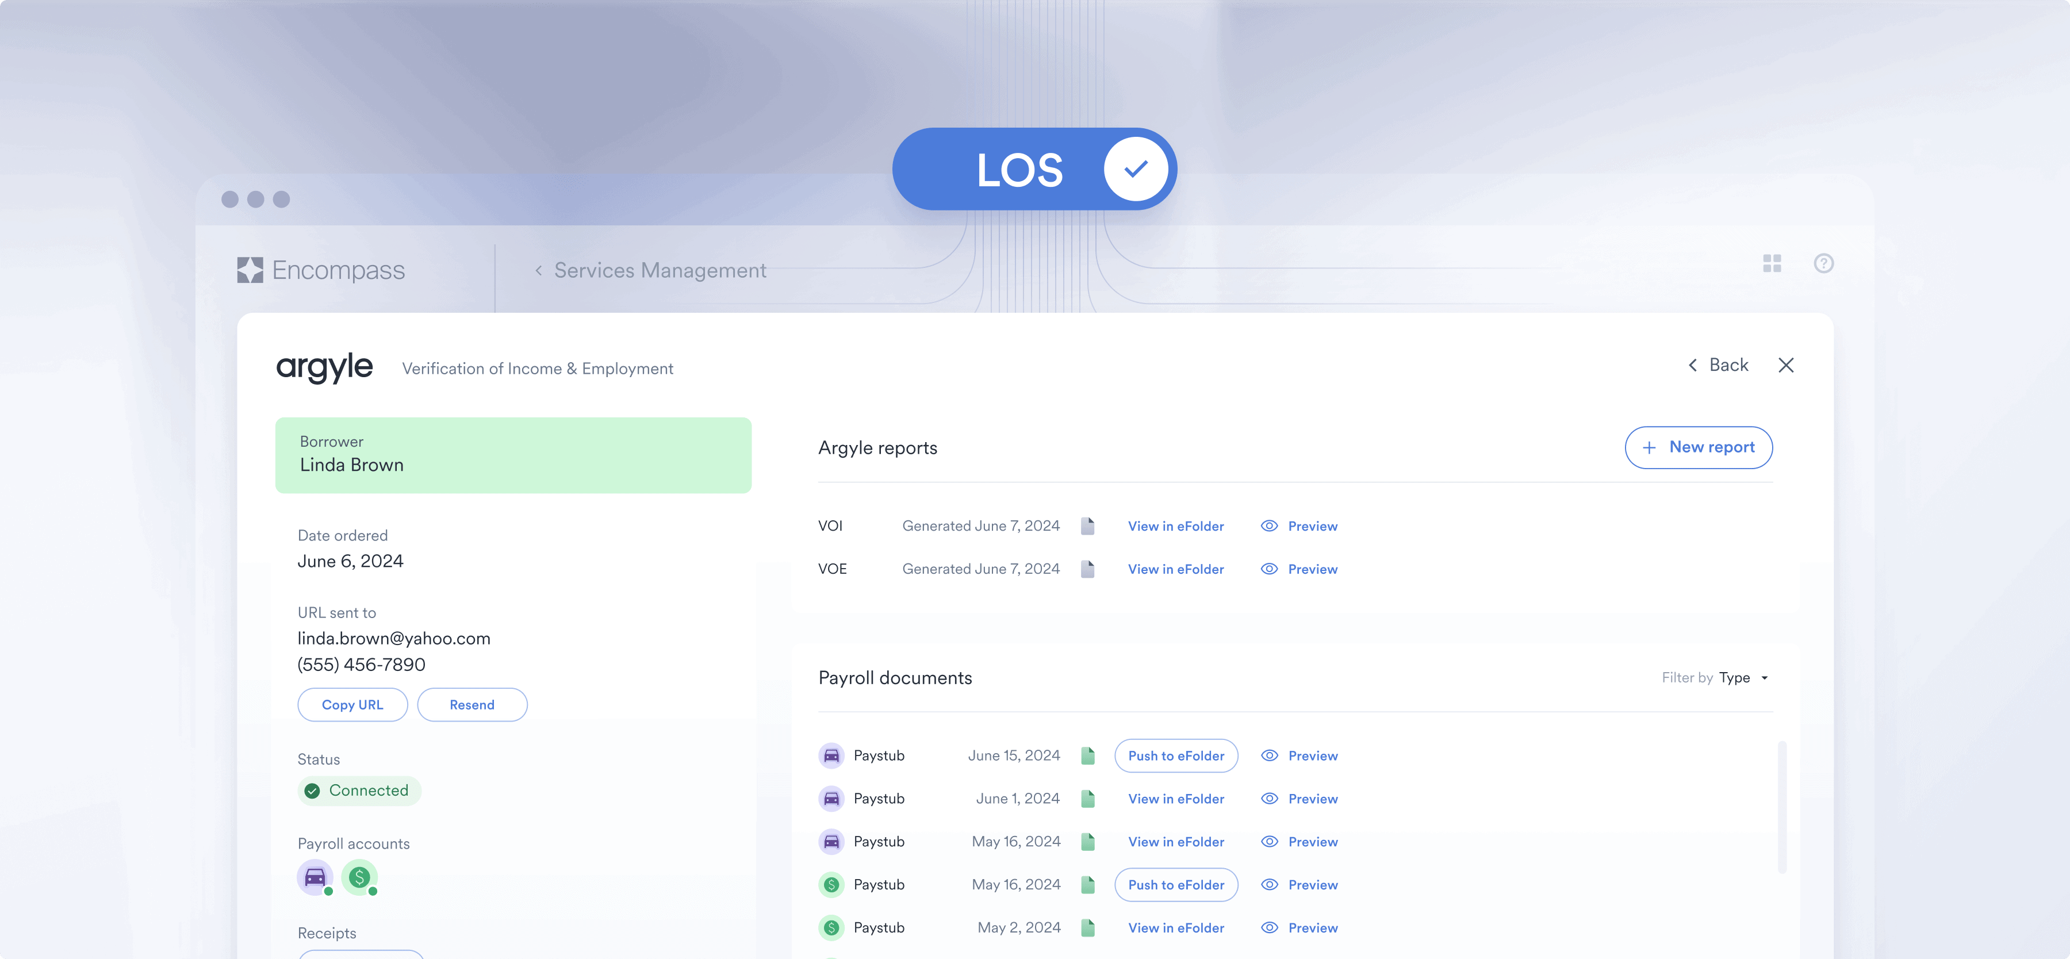
Task: Resend the verification URL
Action: pos(471,704)
